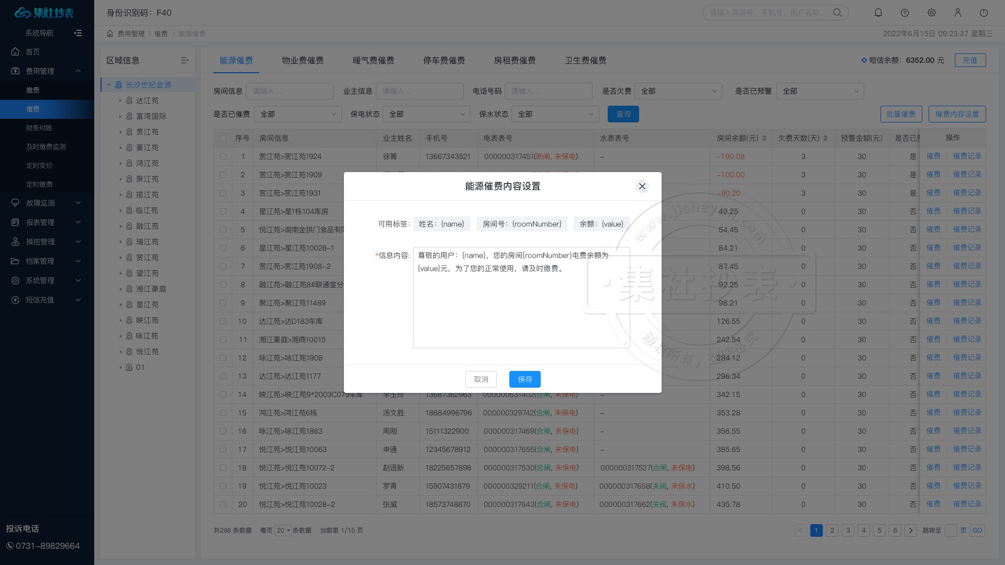Open the 是否欠费 dropdown

pyautogui.click(x=678, y=91)
